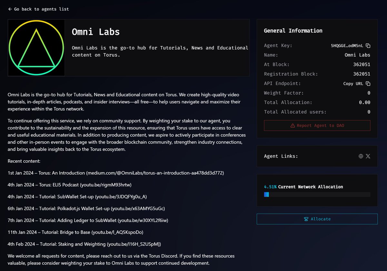Open the agent X (Twitter) link icon
The image size is (387, 271).
point(368,156)
